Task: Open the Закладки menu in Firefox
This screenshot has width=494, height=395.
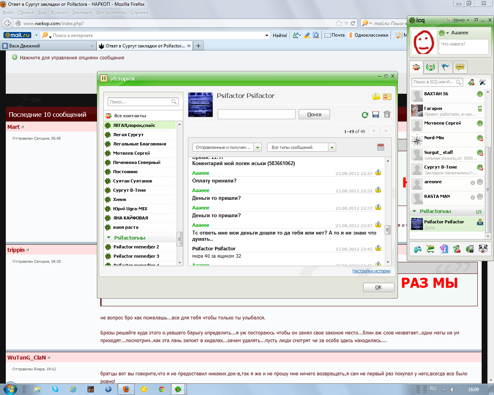Action: pos(82,12)
